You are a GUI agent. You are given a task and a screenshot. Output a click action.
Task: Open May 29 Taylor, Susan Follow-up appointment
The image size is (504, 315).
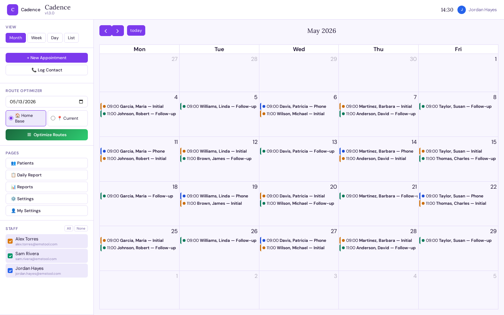pos(458,240)
